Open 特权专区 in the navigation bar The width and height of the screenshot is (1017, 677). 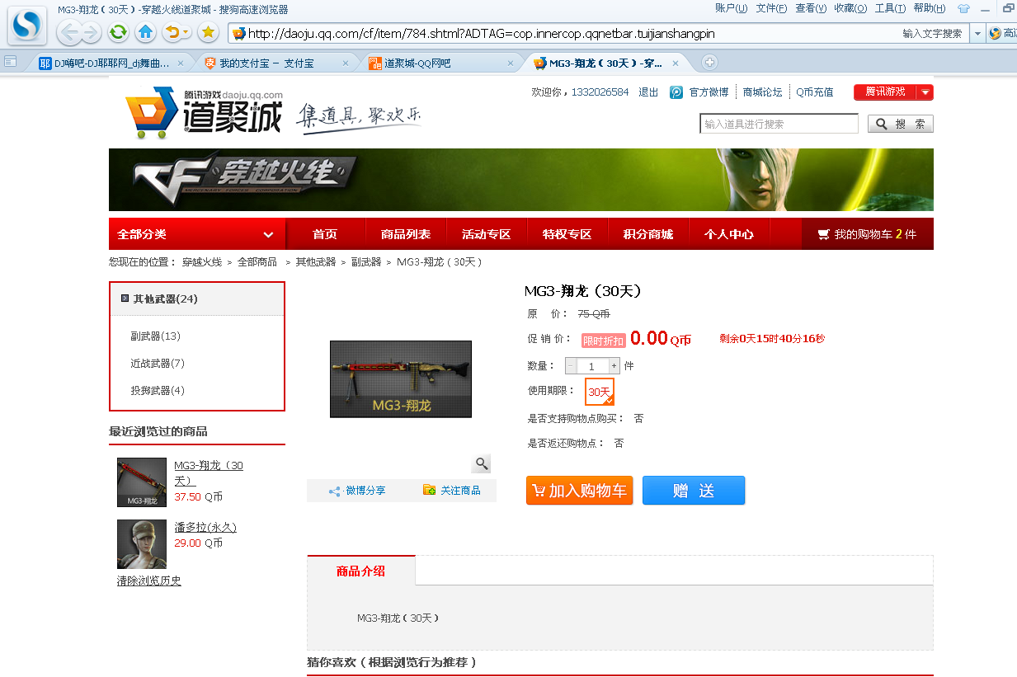567,234
